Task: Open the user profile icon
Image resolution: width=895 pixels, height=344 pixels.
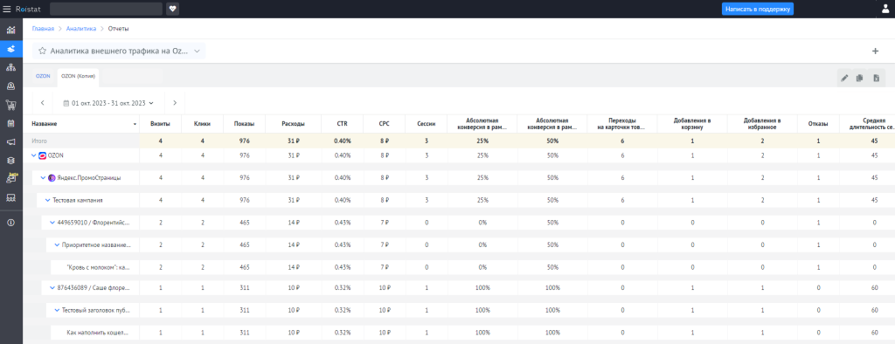Action: coord(885,9)
